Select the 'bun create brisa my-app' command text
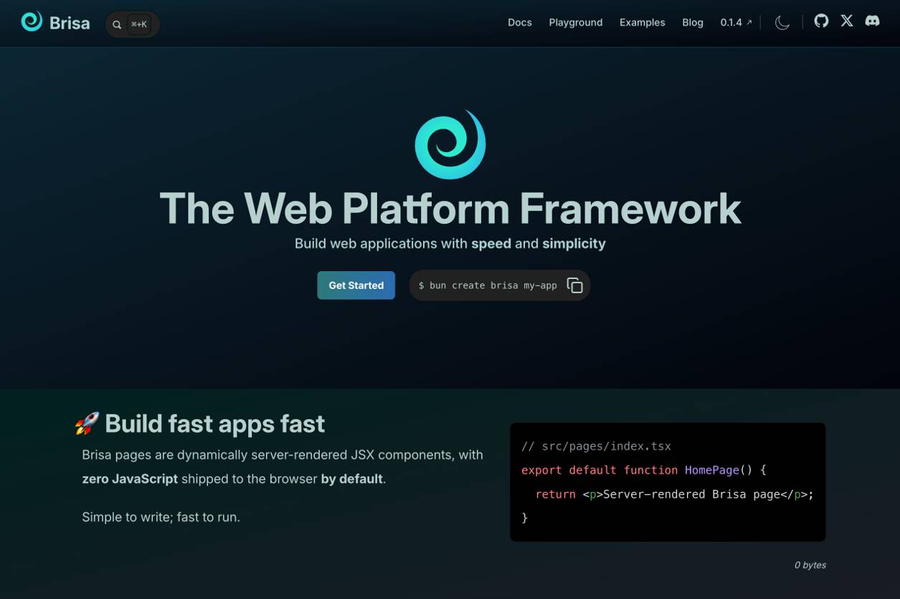The image size is (900, 599). click(x=488, y=286)
